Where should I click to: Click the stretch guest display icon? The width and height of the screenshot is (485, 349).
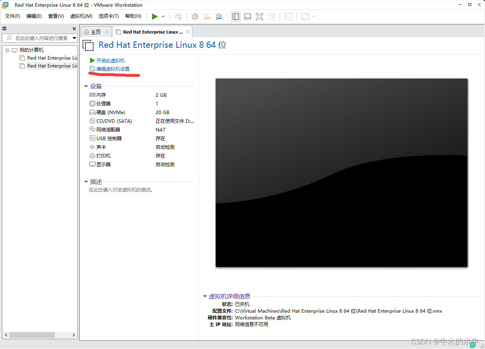[x=305, y=17]
